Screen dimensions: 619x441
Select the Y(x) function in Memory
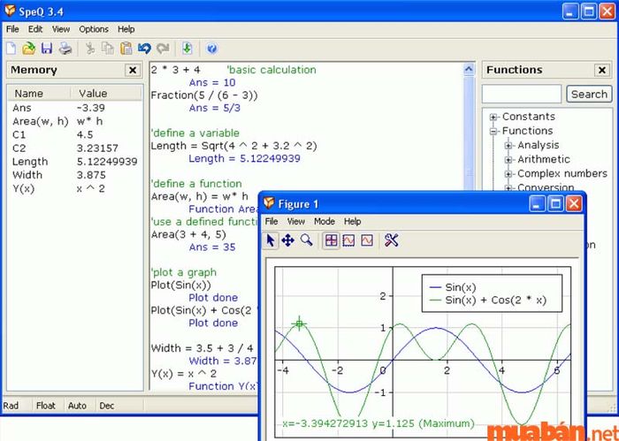click(x=75, y=188)
